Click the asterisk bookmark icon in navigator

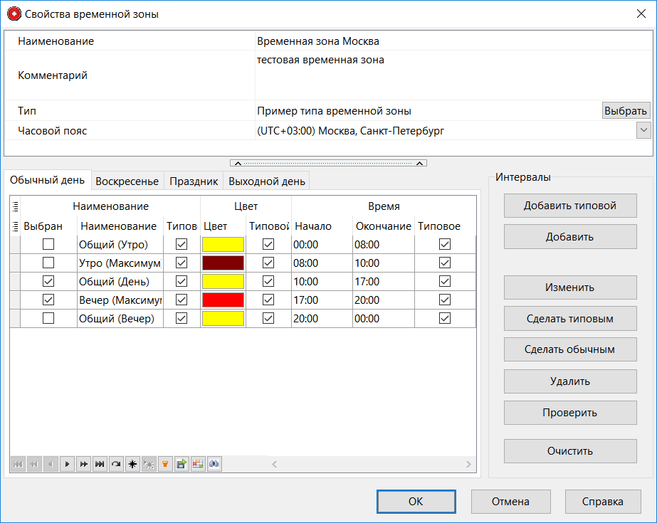tap(132, 463)
